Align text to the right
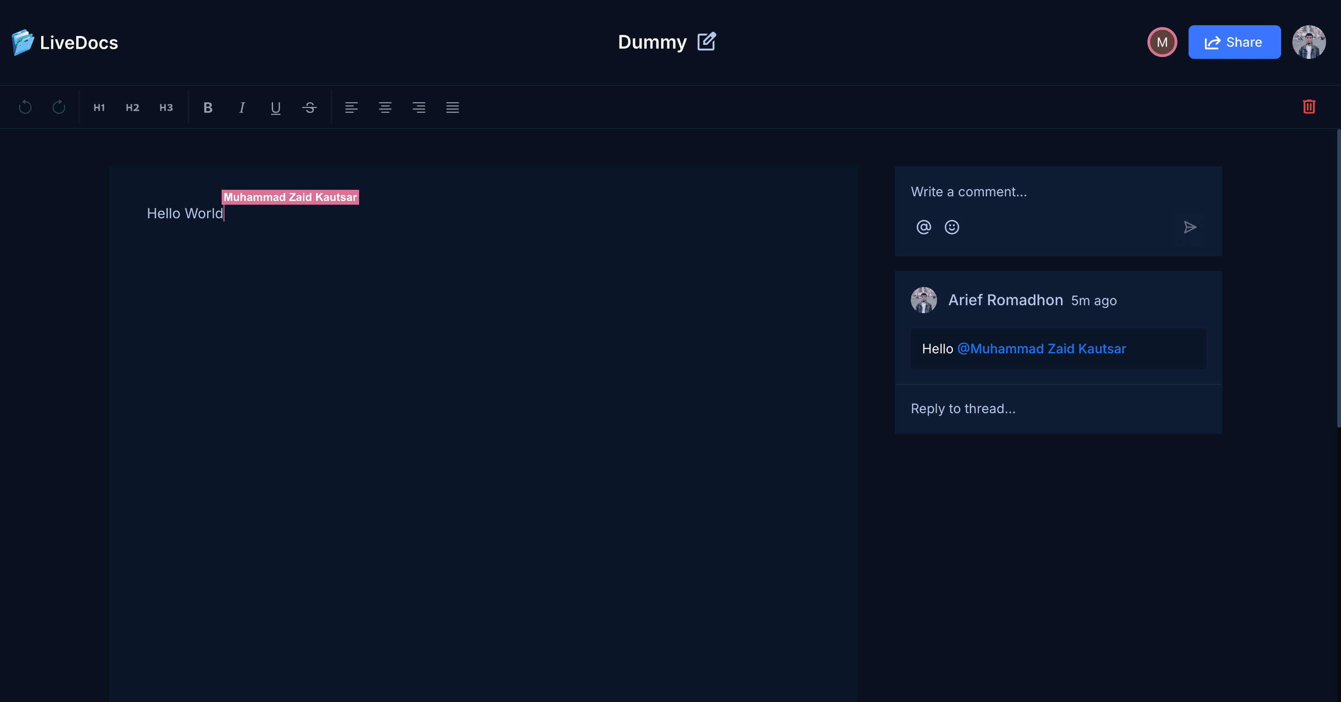This screenshot has width=1341, height=702. point(418,107)
